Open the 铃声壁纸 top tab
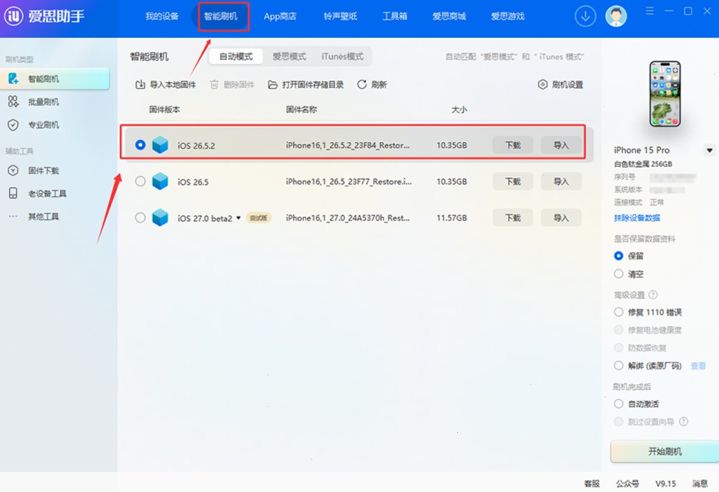719x492 pixels. pos(340,16)
